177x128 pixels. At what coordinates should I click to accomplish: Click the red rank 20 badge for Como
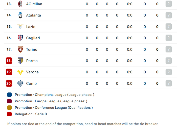(x=9, y=84)
